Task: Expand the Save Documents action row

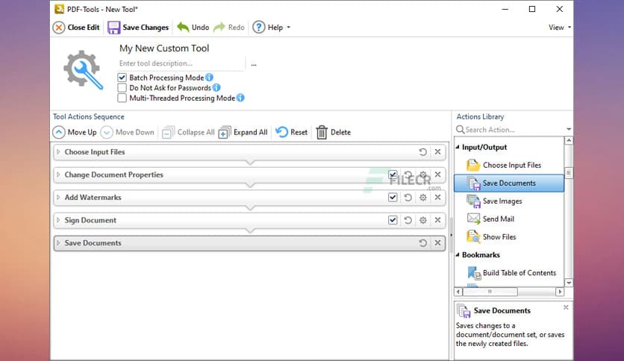Action: [x=58, y=243]
